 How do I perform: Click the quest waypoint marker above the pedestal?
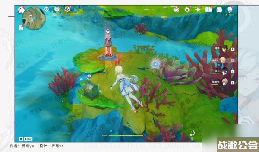click(108, 32)
